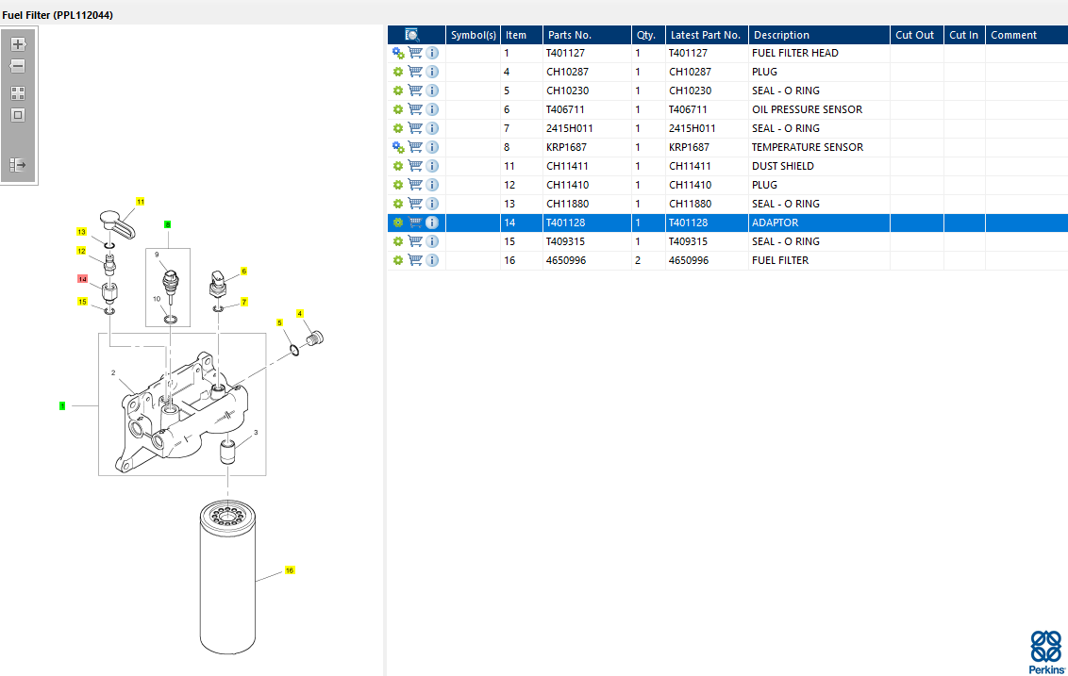Screen dimensions: 1068x676
Task: Select callout 5 near the O ring
Action: coord(279,322)
